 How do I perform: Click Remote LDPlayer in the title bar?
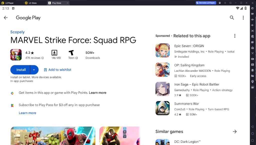[x=206, y=3]
